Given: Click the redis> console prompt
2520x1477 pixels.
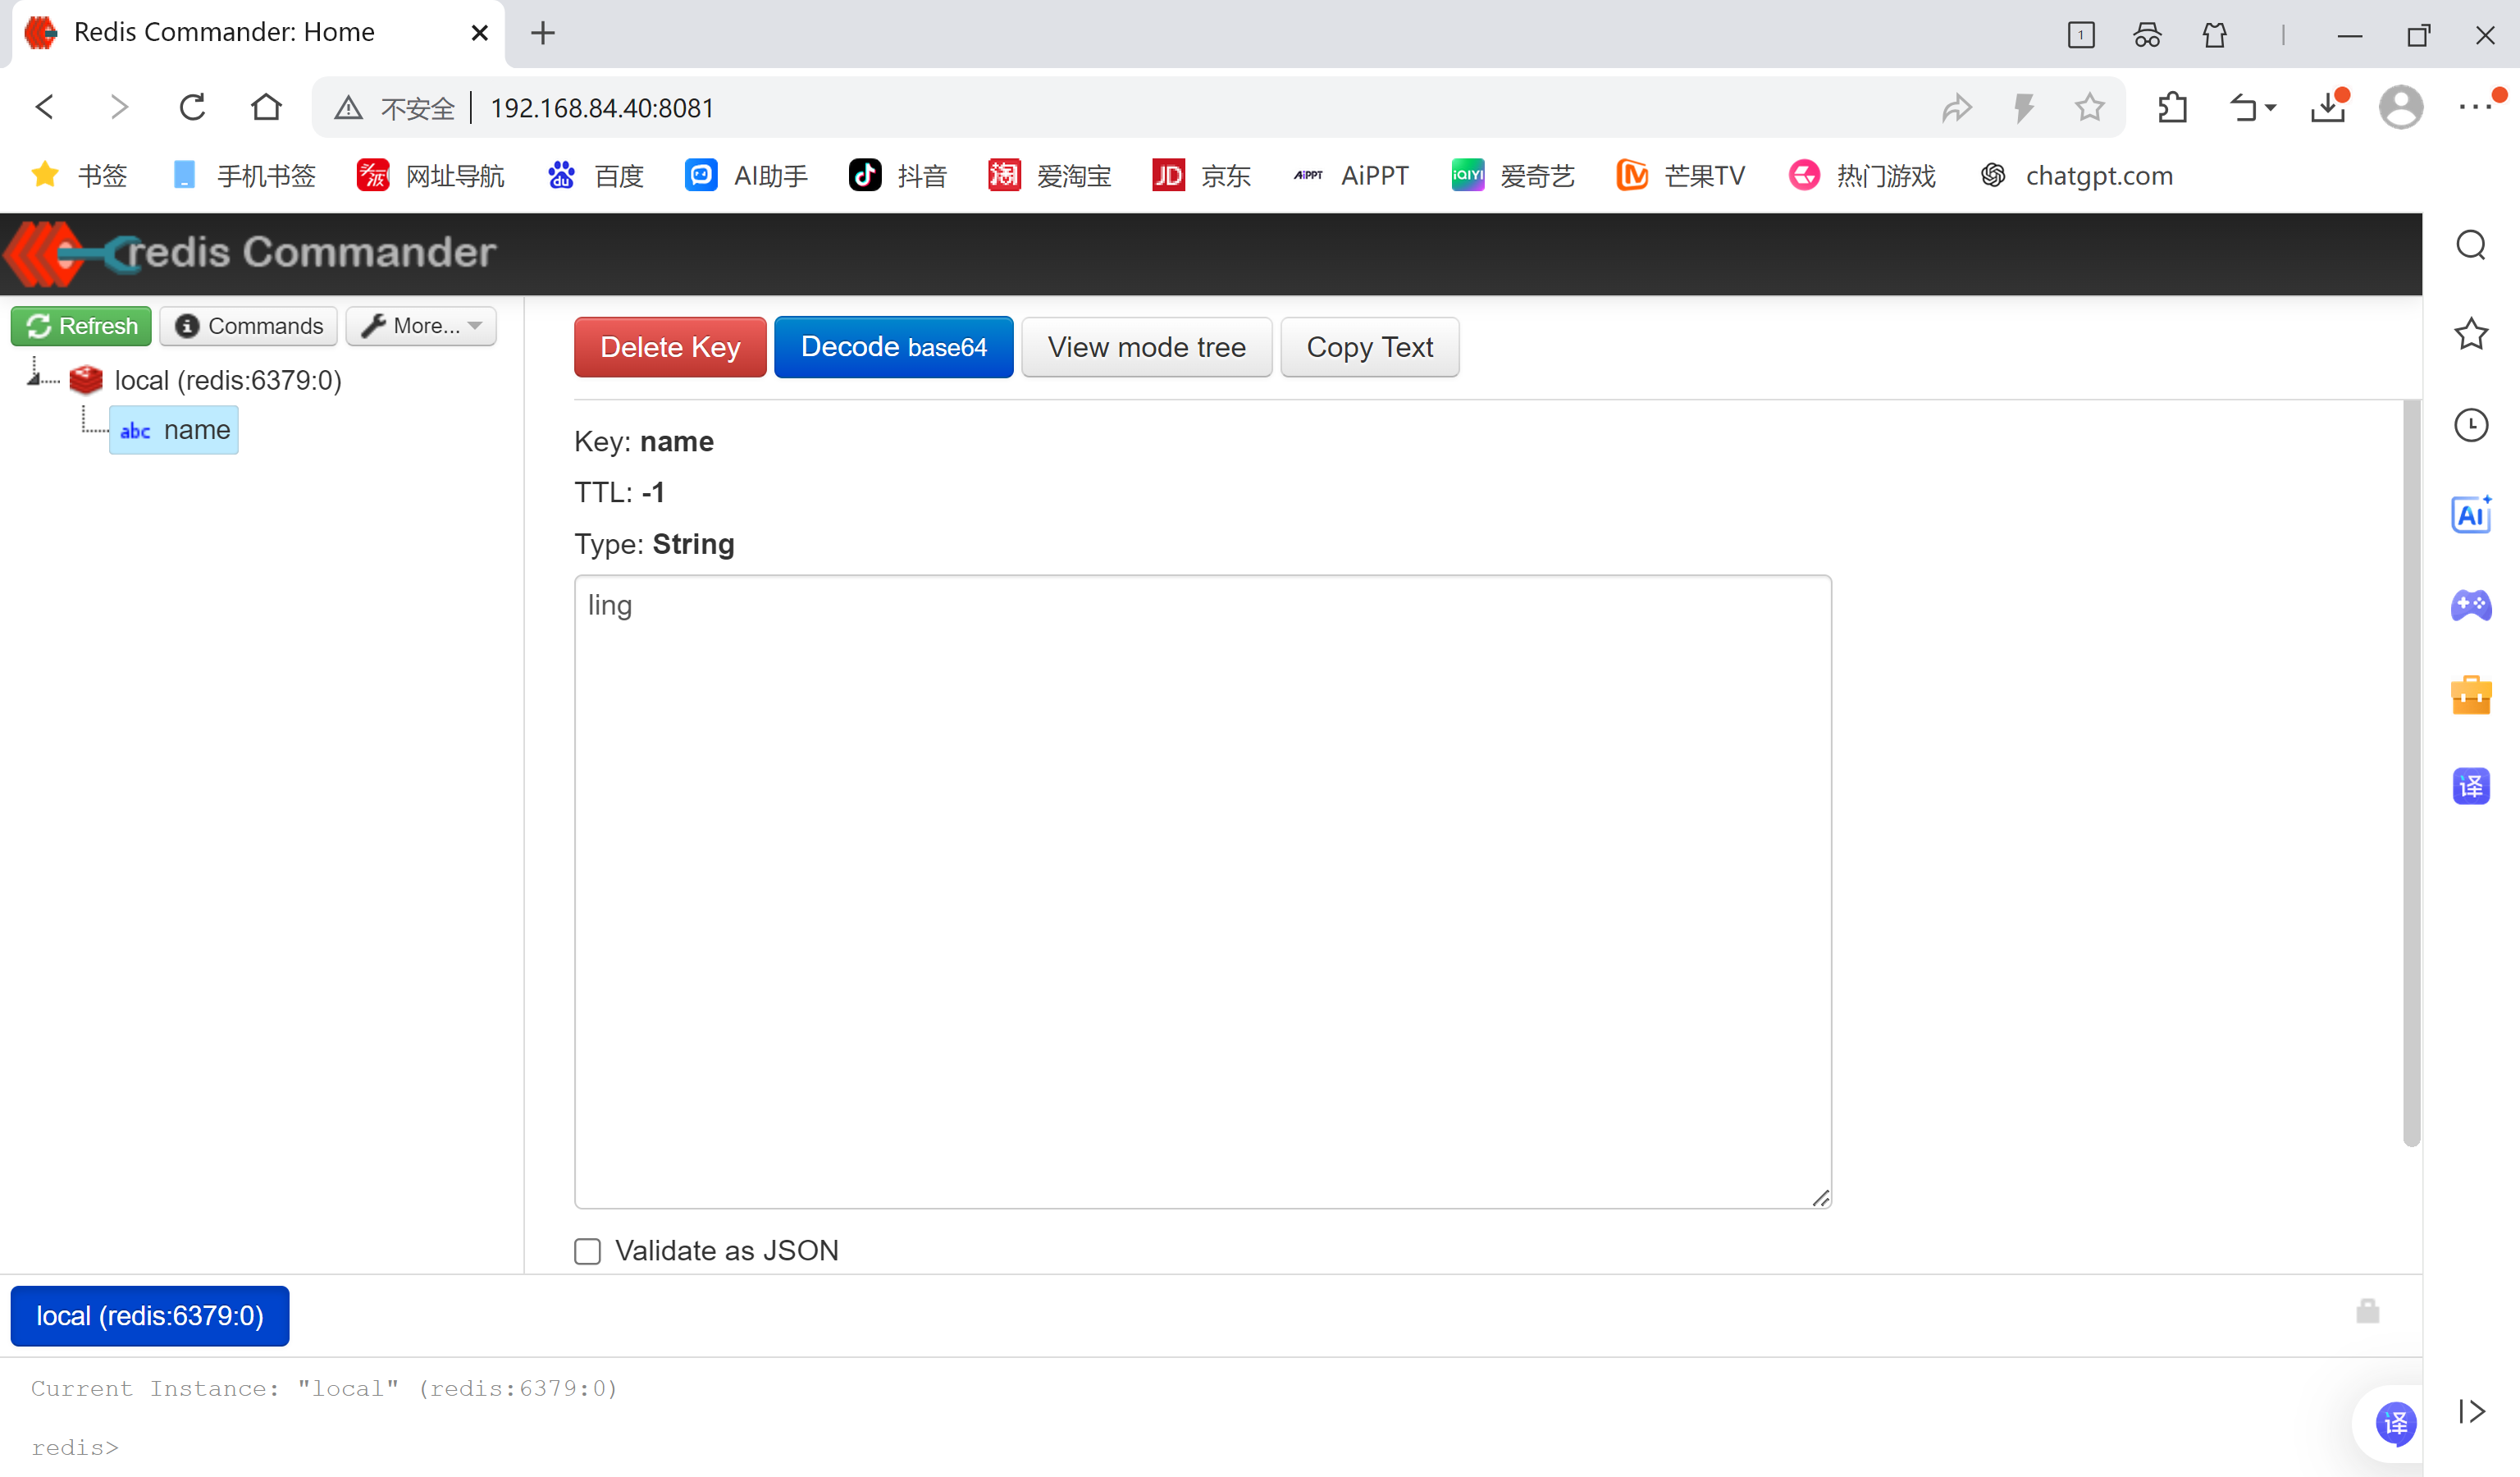Looking at the screenshot, I should coord(75,1447).
